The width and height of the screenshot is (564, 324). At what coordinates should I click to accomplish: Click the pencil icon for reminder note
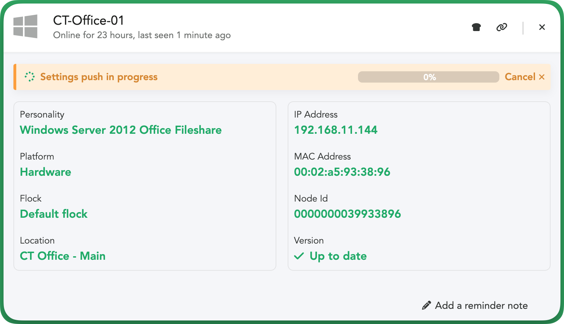[x=427, y=305]
